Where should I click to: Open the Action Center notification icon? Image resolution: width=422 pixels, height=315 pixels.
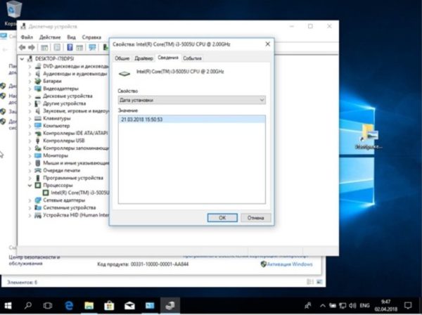(408, 306)
